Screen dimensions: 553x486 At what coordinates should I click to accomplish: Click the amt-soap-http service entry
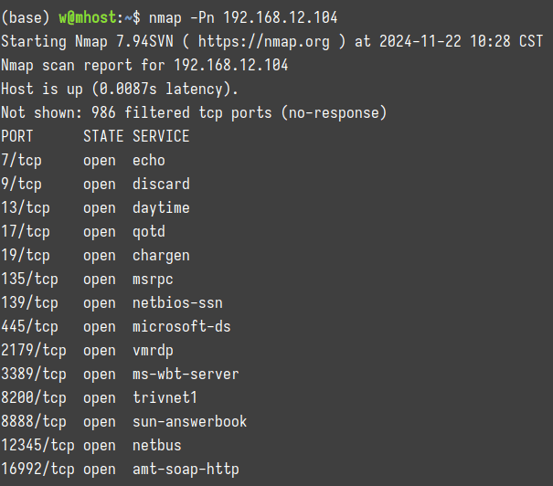point(186,469)
